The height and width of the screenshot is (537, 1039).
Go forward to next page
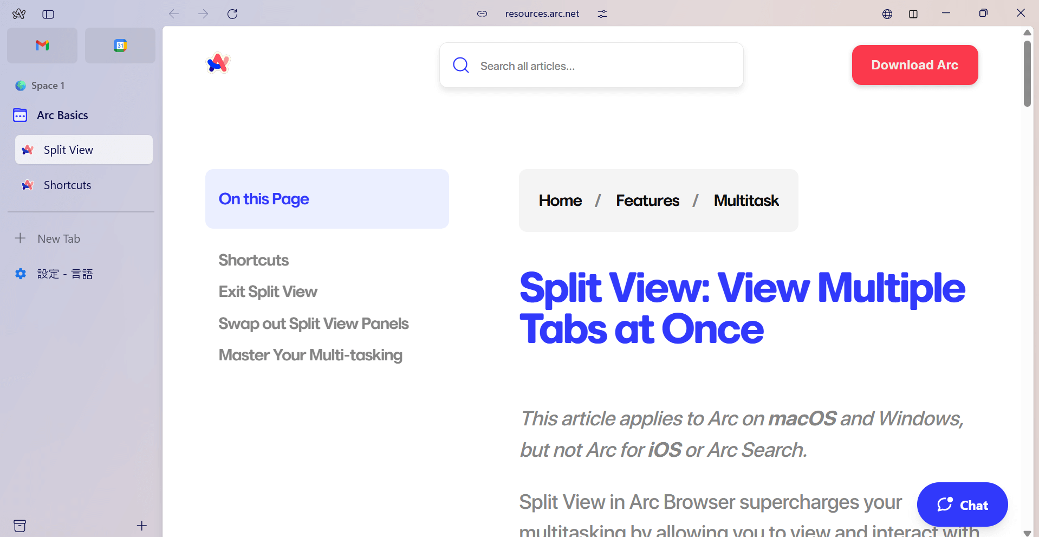click(x=203, y=14)
